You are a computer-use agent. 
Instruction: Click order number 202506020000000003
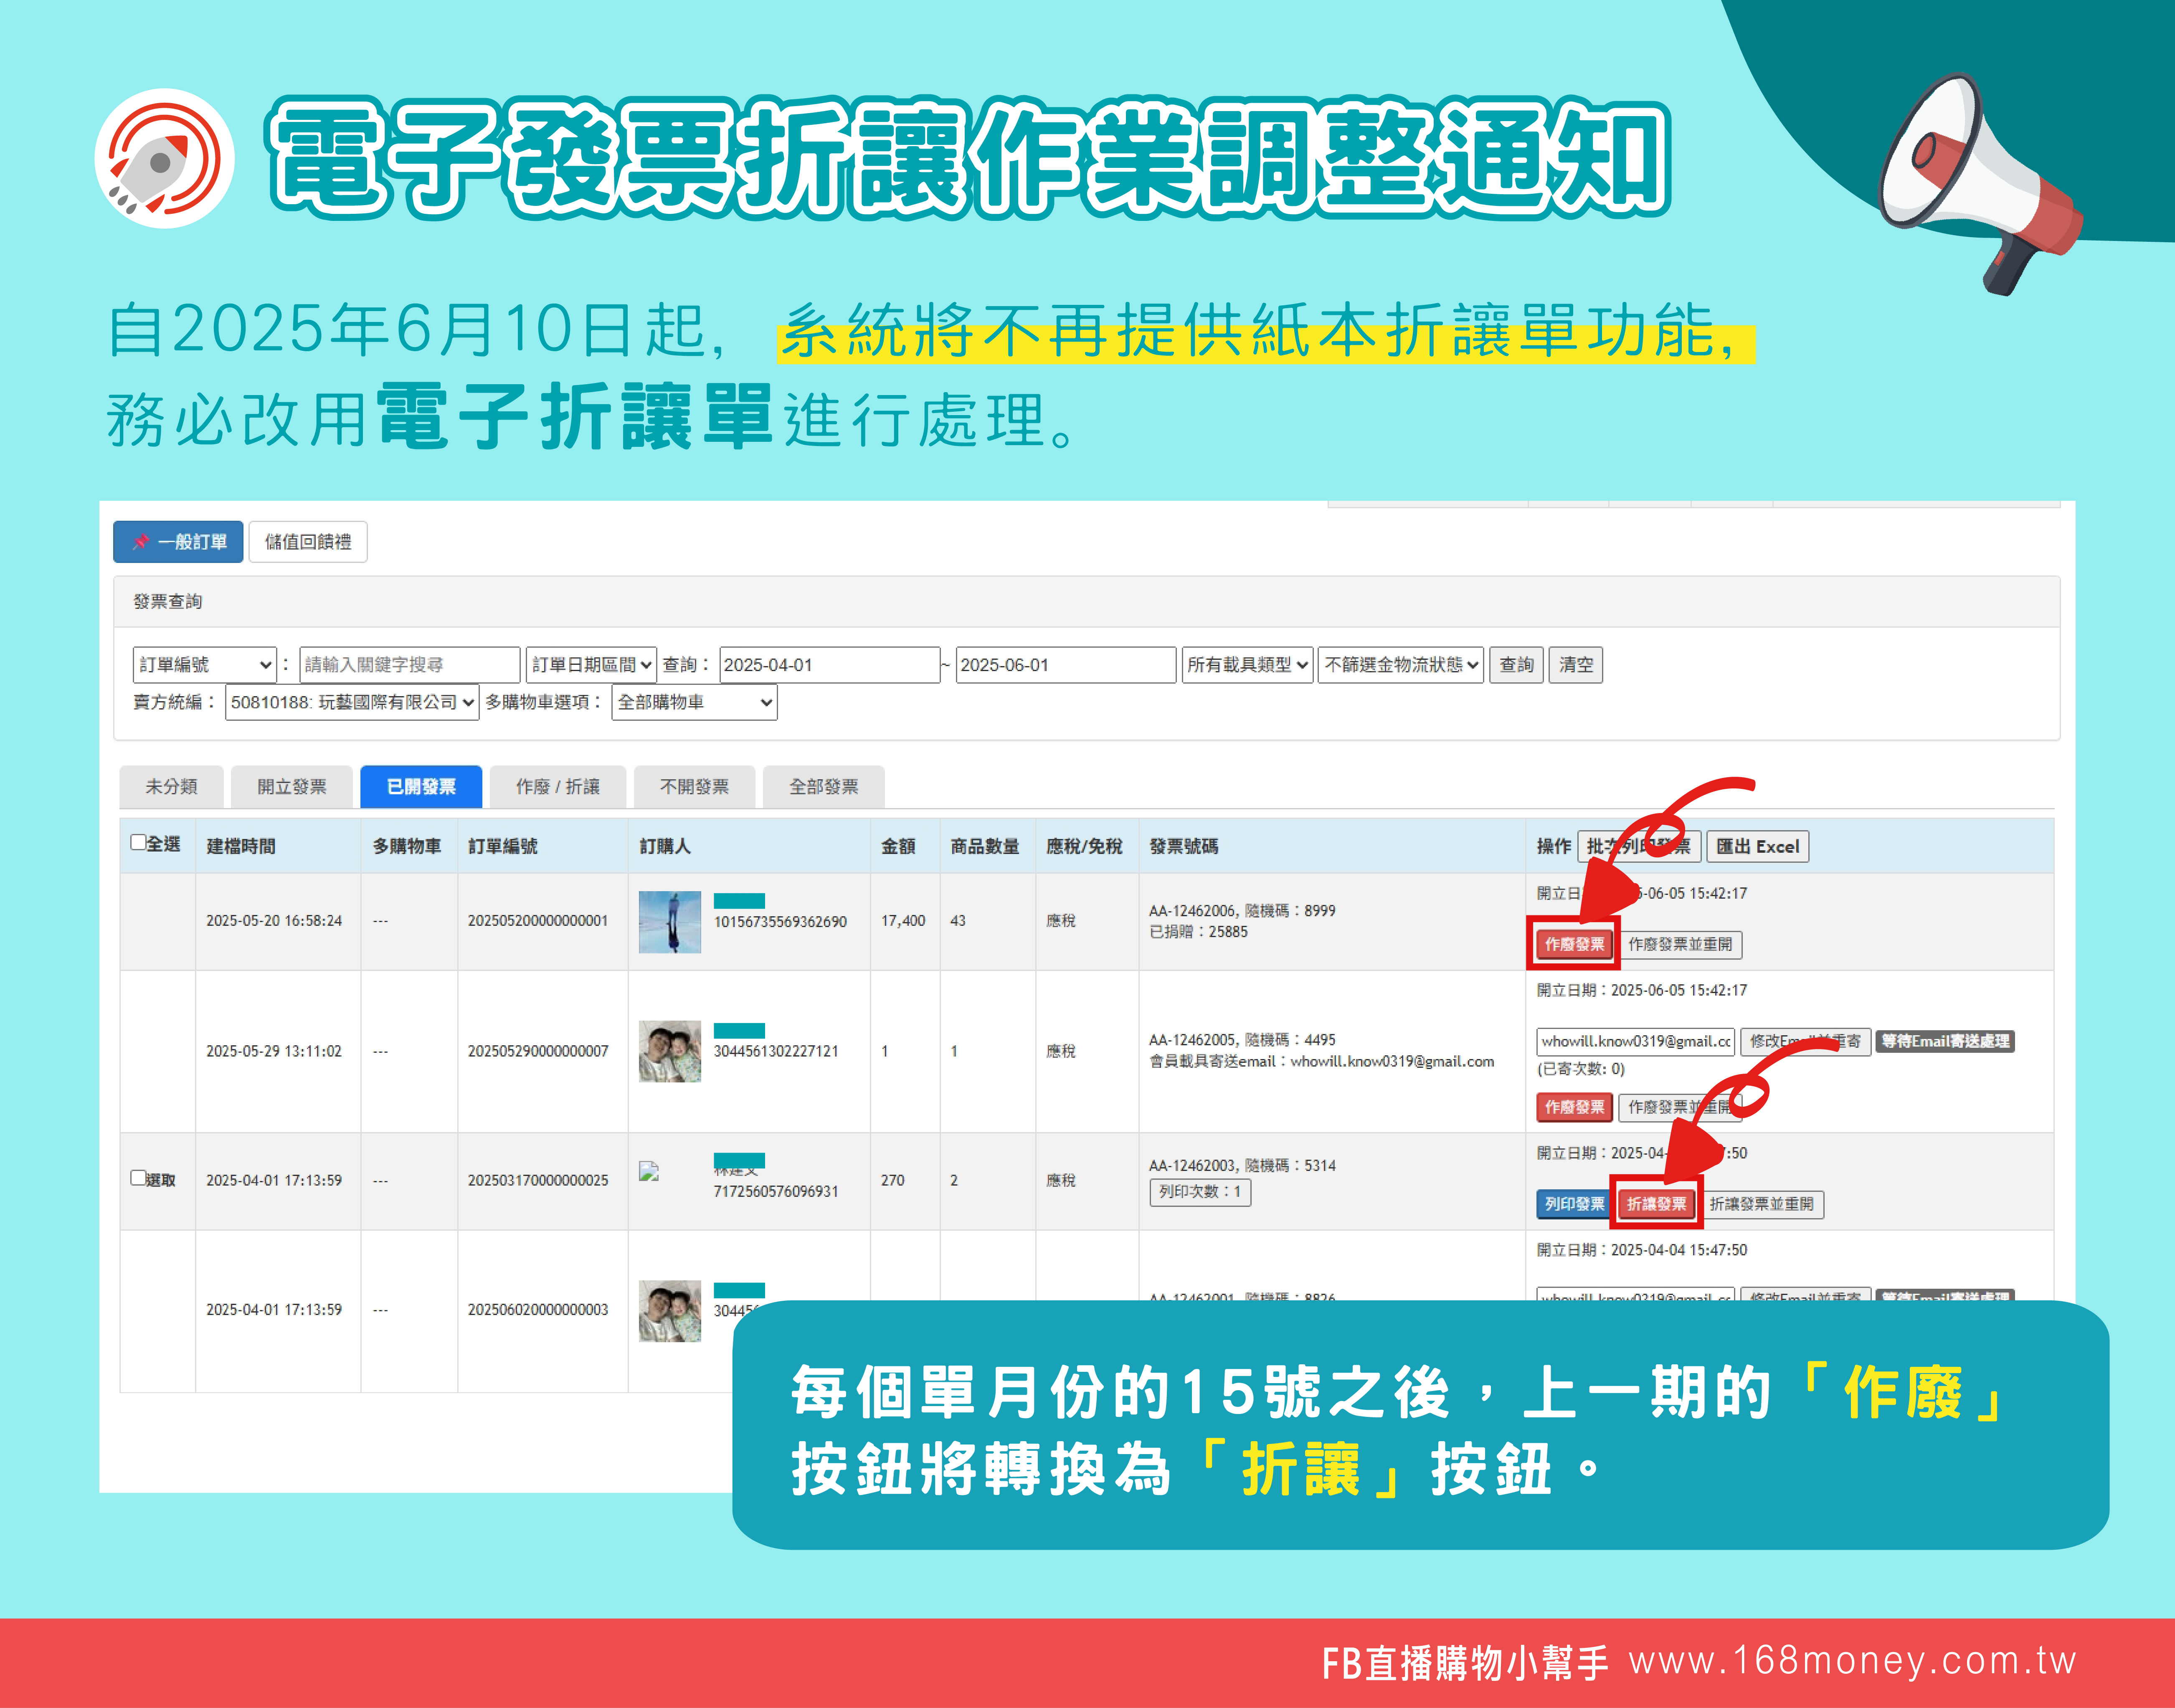click(x=538, y=1309)
